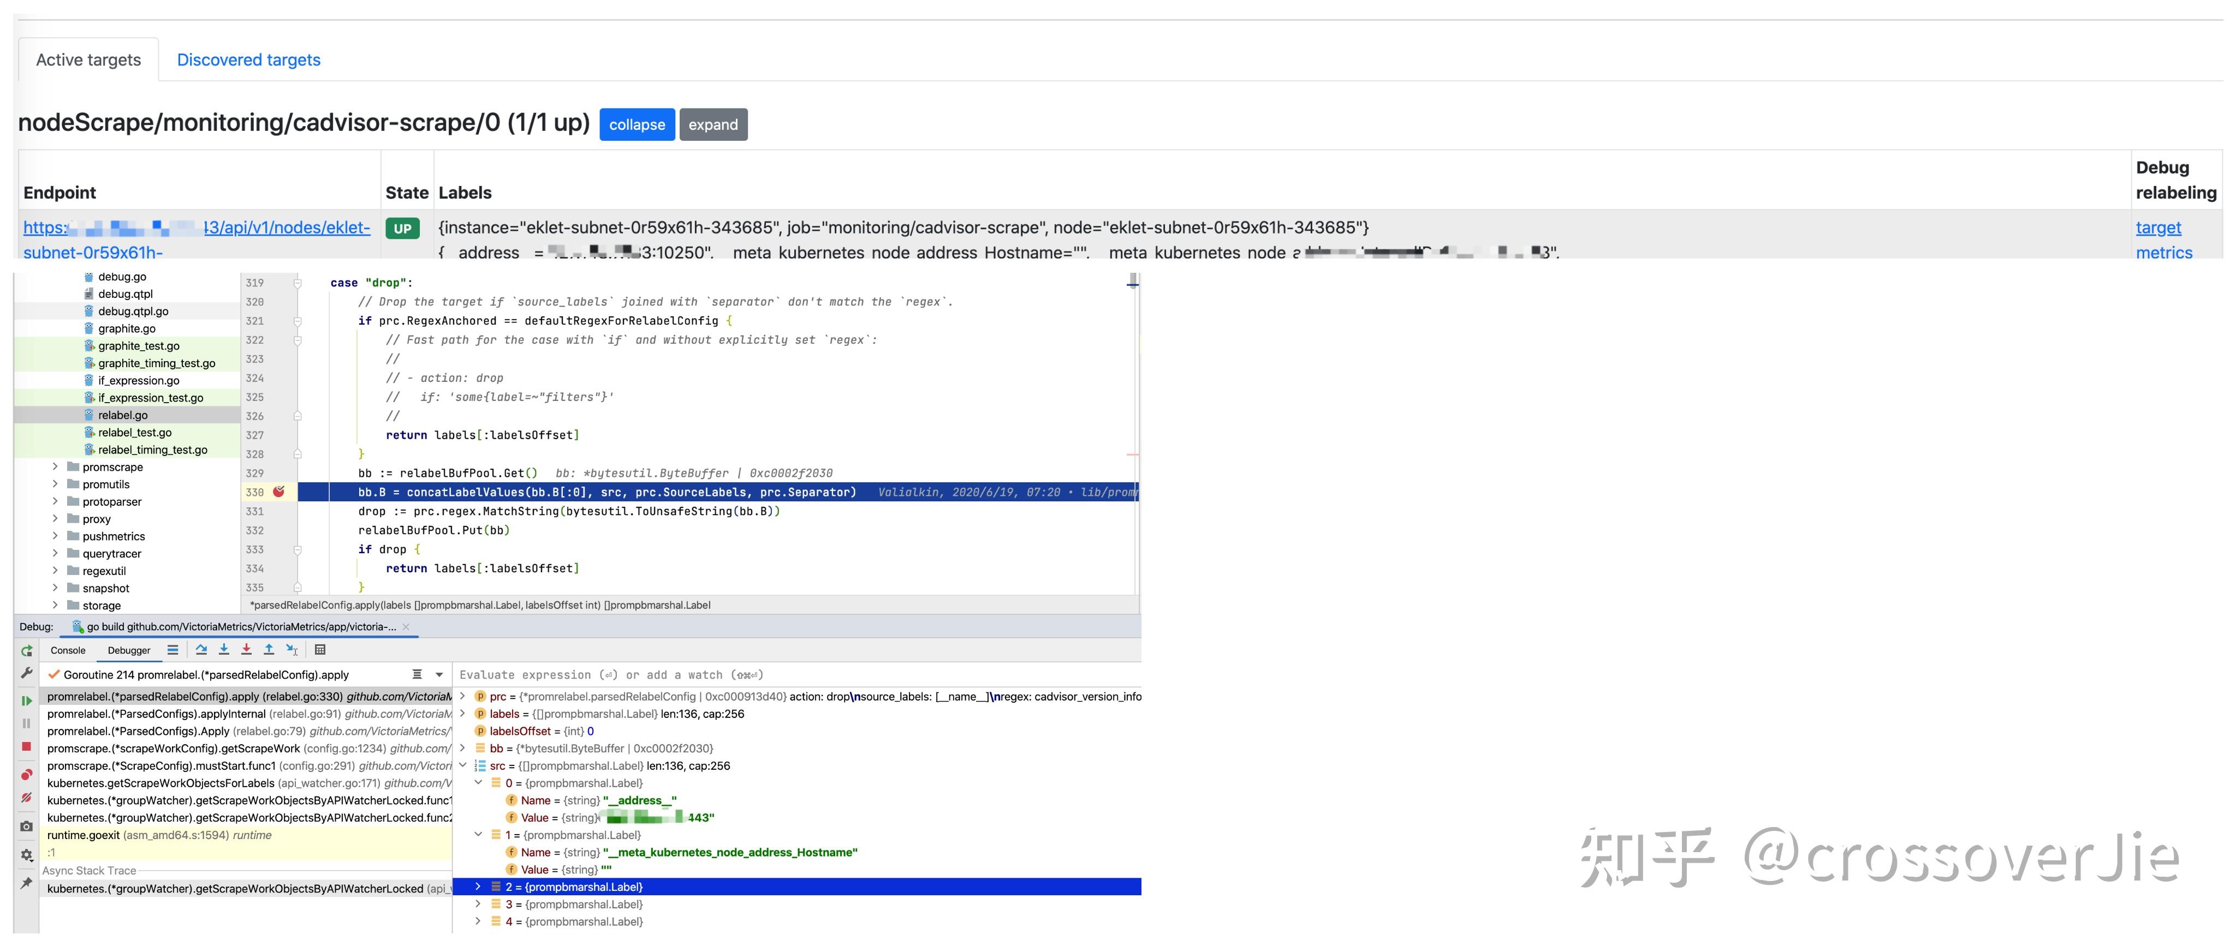Click the blue collapse button
The width and height of the screenshot is (2236, 946).
point(637,124)
